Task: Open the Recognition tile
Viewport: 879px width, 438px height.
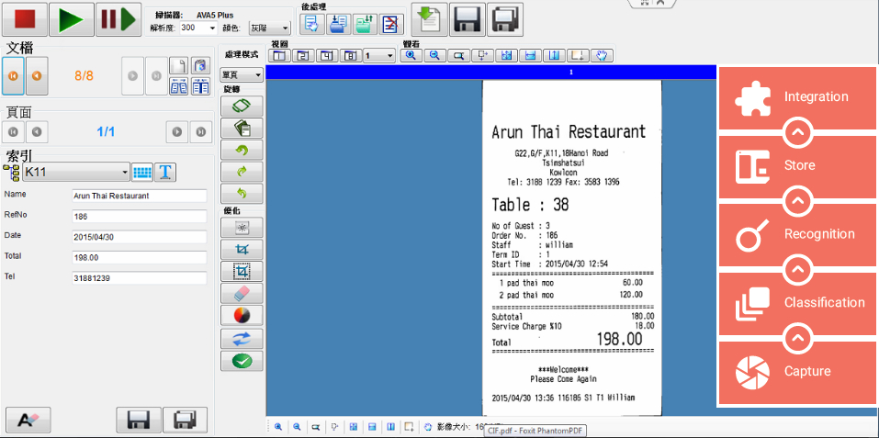Action: [x=797, y=233]
